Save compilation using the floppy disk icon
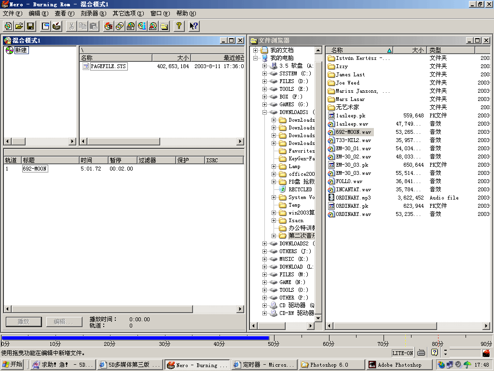494x371 pixels. [30, 26]
